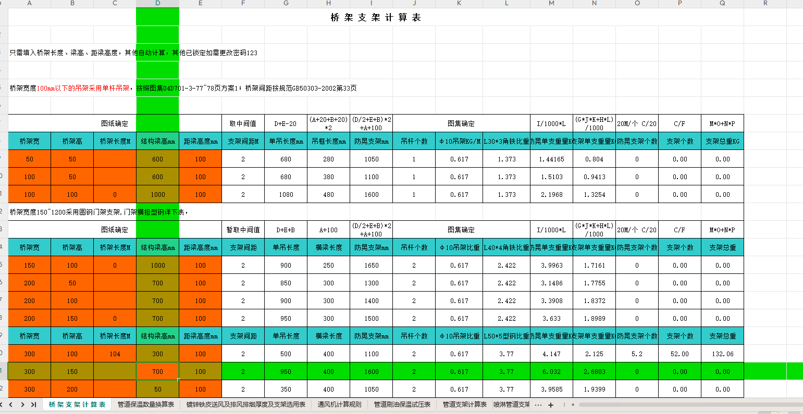Select the cell with value 1.9399
This screenshot has height=414, width=803.
coord(594,389)
